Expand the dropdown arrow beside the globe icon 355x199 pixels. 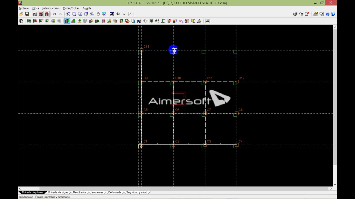pyautogui.click(x=336, y=14)
